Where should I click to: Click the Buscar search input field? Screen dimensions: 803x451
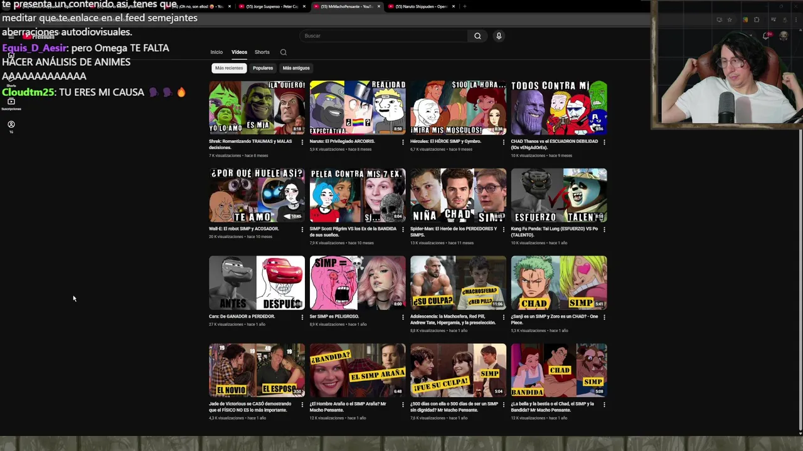(384, 36)
